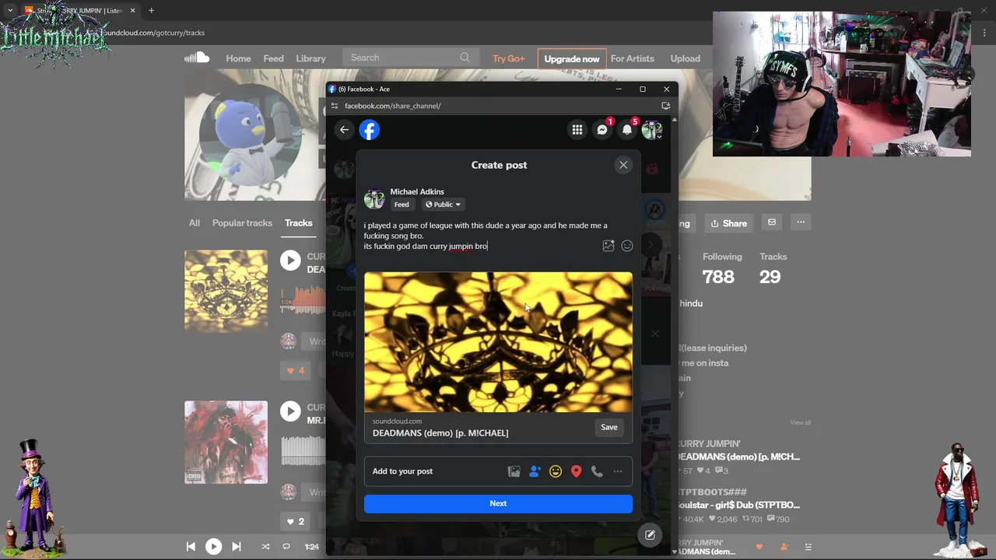The height and width of the screenshot is (560, 996).
Task: Open new browser tab plus button
Action: [151, 10]
